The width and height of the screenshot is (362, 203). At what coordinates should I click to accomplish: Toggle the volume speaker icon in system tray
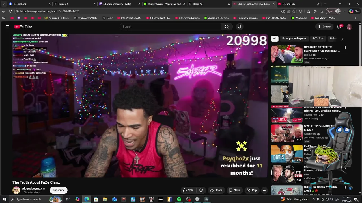[331, 199]
